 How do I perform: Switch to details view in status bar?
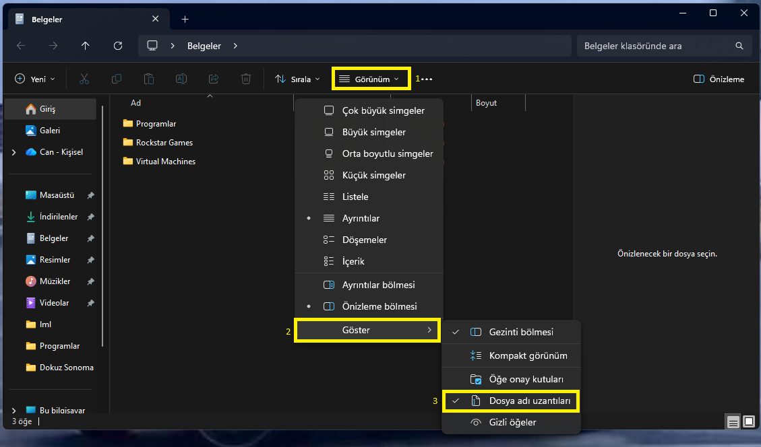pyautogui.click(x=733, y=422)
